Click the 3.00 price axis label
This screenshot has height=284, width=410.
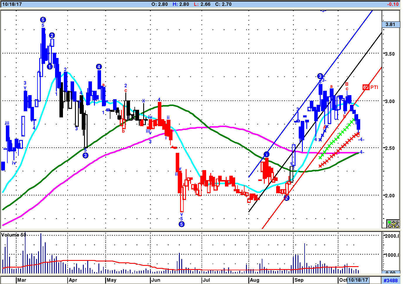pyautogui.click(x=390, y=101)
